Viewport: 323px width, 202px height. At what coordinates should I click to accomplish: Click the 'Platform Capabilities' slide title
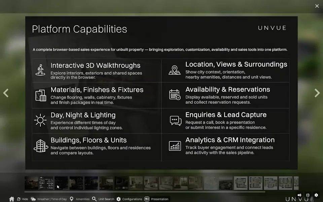point(79,29)
